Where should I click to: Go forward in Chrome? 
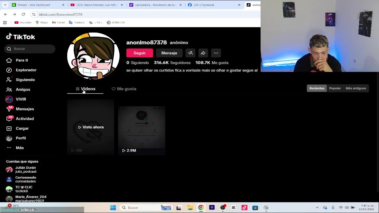pos(14,14)
